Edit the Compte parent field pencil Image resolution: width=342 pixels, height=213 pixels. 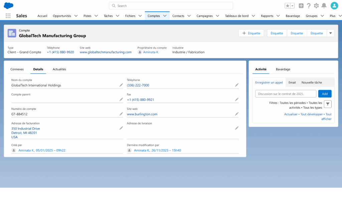[x=121, y=99]
